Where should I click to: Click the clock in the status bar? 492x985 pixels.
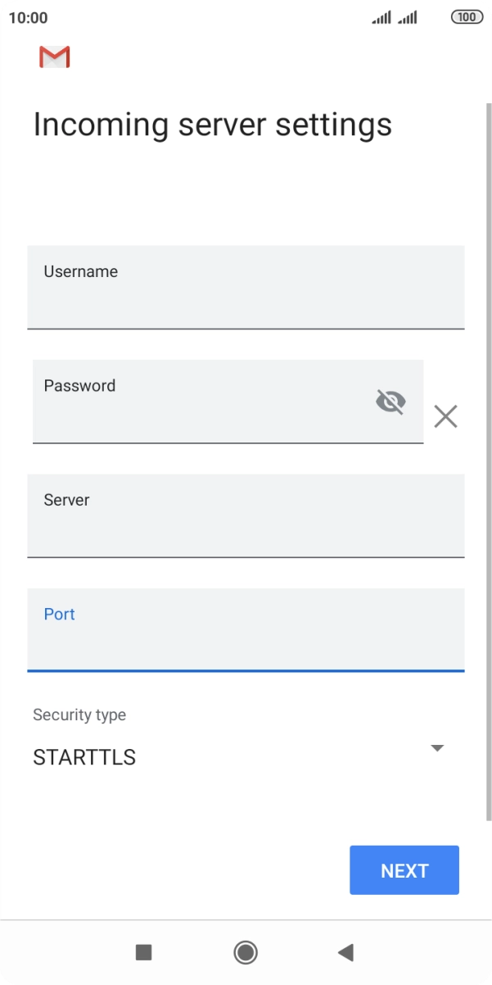[x=30, y=16]
